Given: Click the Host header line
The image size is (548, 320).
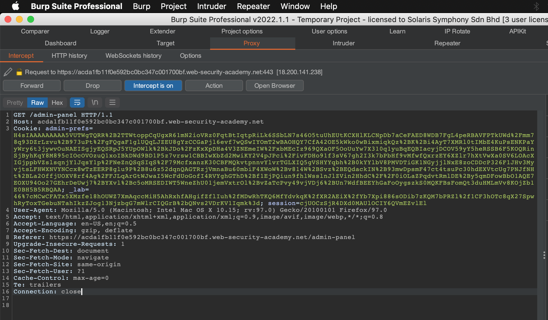Looking at the screenshot, I should point(139,121).
